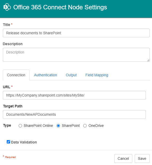The width and height of the screenshot is (152, 165).
Task: Click the Target Path label text
Action: (x=13, y=106)
